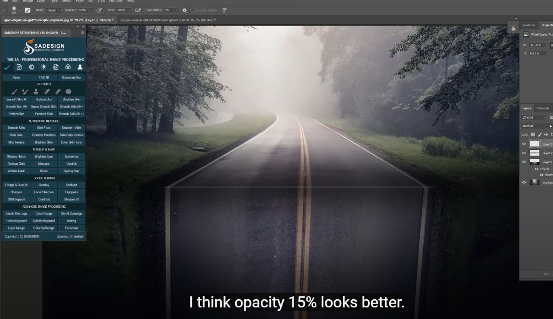Click the Flow 100% value field
The height and width of the screenshot is (319, 553).
click(121, 10)
